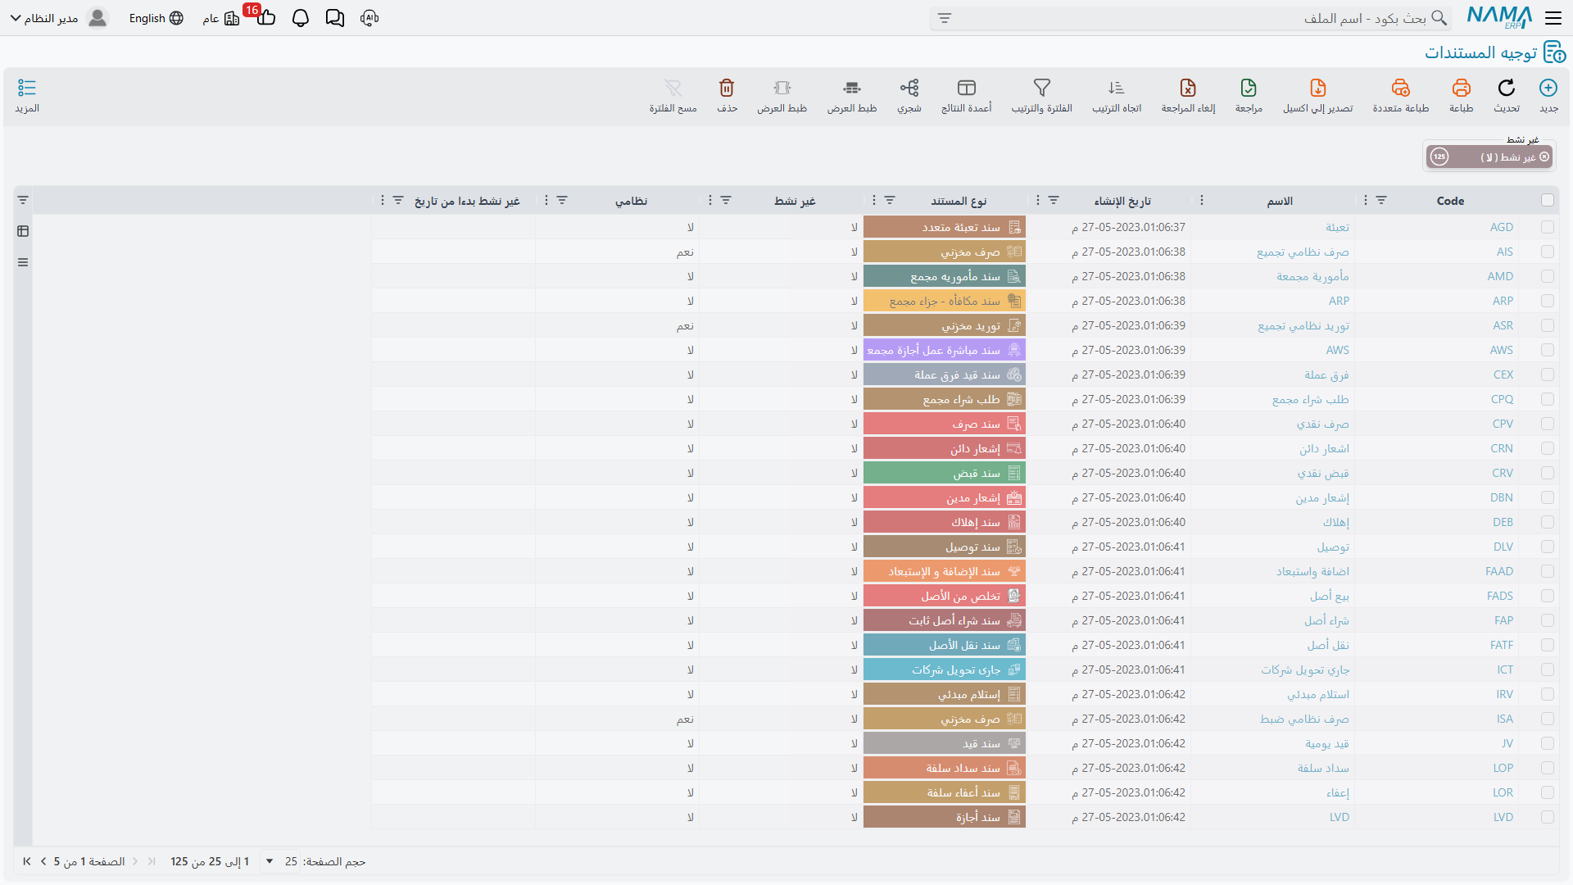Check the AIS row checkbox
Viewport: 1573px width, 885px height.
pos(1547,252)
